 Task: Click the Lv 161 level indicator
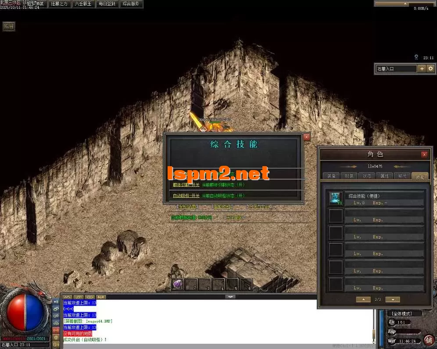pos(399,322)
